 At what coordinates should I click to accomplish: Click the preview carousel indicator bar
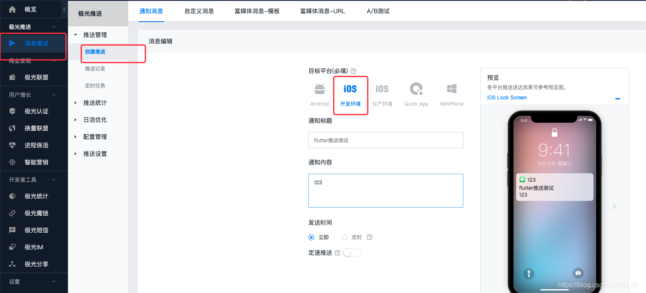pyautogui.click(x=618, y=99)
